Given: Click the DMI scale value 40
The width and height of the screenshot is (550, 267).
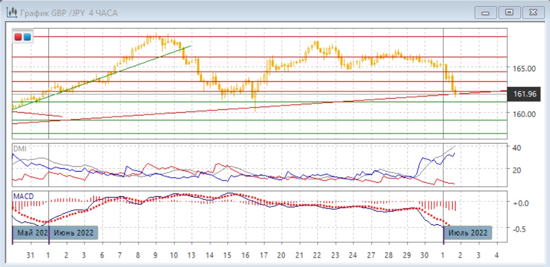Looking at the screenshot, I should click(x=517, y=148).
